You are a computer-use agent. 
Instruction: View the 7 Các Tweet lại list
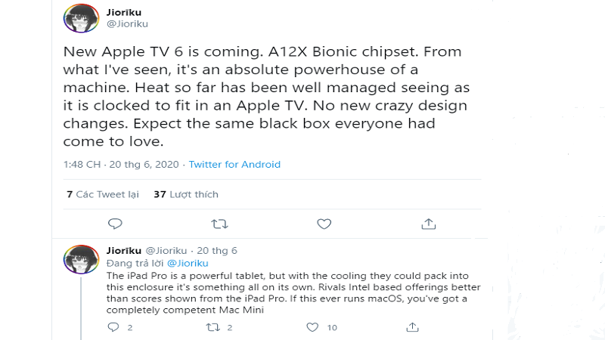point(103,194)
